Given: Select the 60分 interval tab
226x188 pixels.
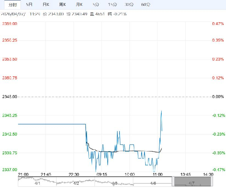Looking at the screenshot, I should coord(146,4).
